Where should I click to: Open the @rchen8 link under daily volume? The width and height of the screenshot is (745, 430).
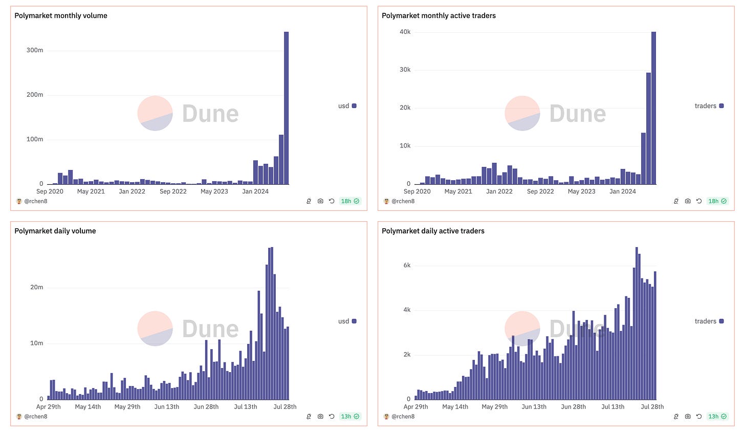coord(36,416)
